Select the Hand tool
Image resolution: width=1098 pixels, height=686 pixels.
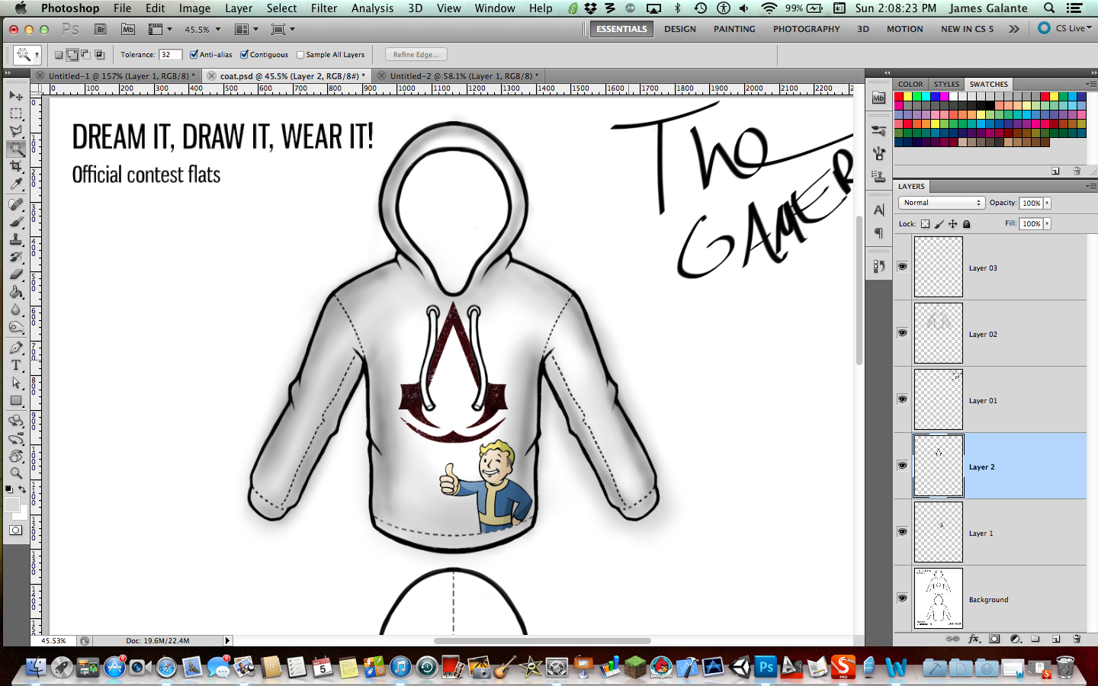[16, 456]
